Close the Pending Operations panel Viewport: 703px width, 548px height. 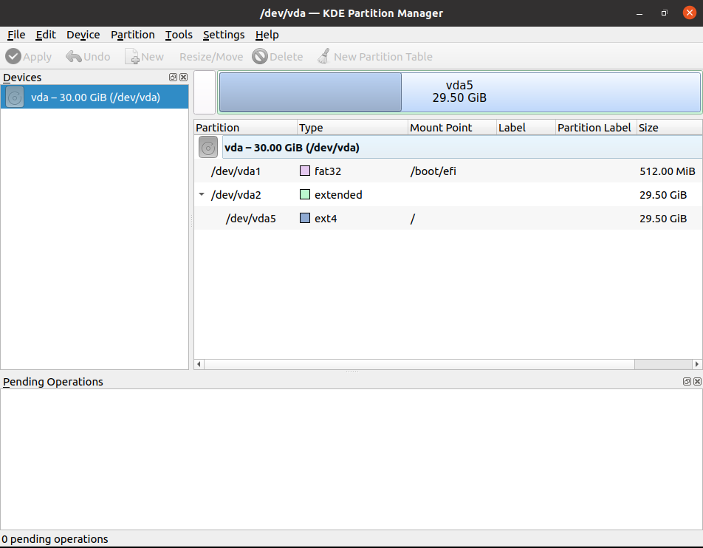coord(697,381)
